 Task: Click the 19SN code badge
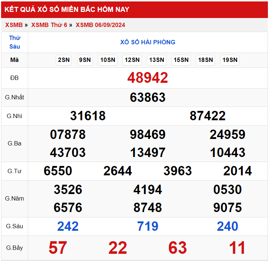(230, 60)
